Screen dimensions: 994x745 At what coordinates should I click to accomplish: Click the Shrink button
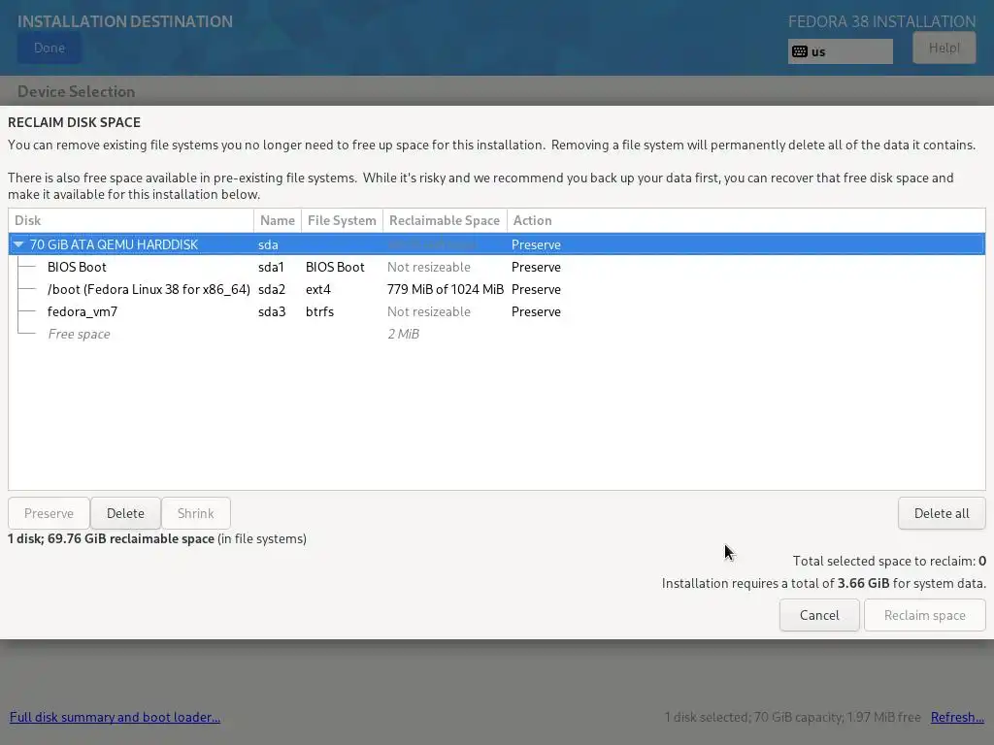click(x=196, y=513)
